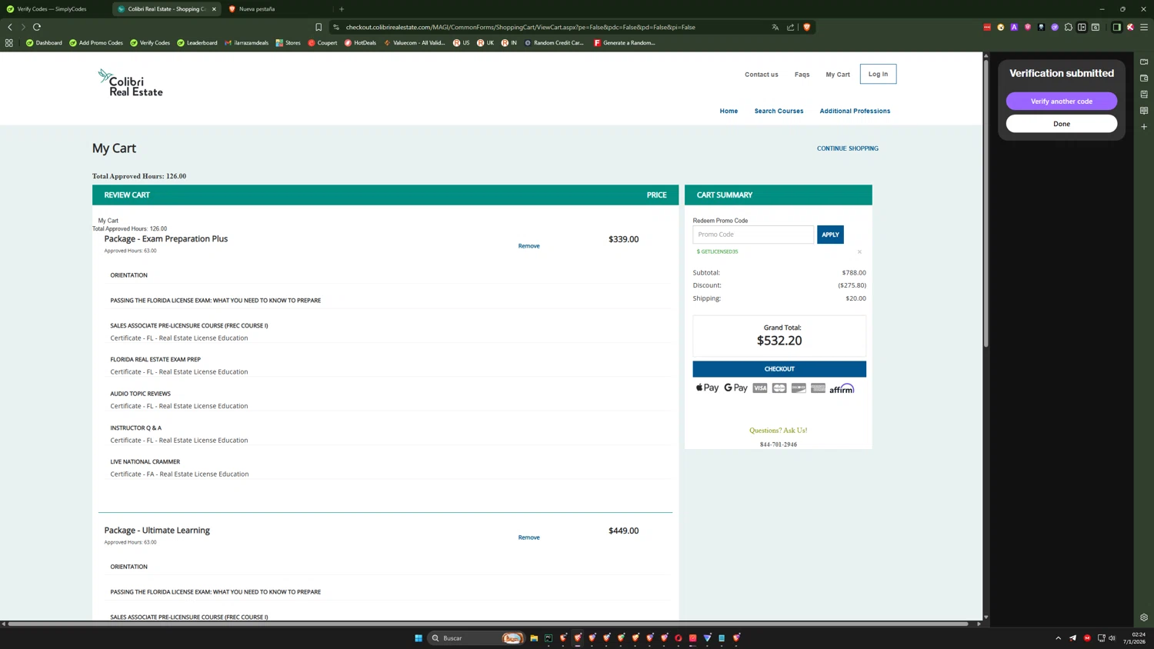Open the browser hamburger main menu
Screen dimensions: 1154x649
coord(1144,27)
